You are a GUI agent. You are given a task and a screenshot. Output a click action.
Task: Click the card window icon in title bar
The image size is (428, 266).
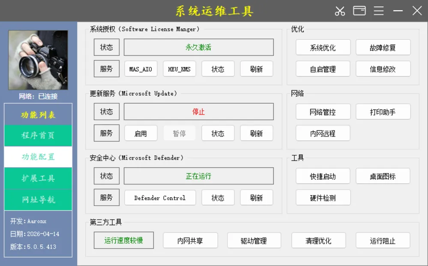pyautogui.click(x=359, y=11)
